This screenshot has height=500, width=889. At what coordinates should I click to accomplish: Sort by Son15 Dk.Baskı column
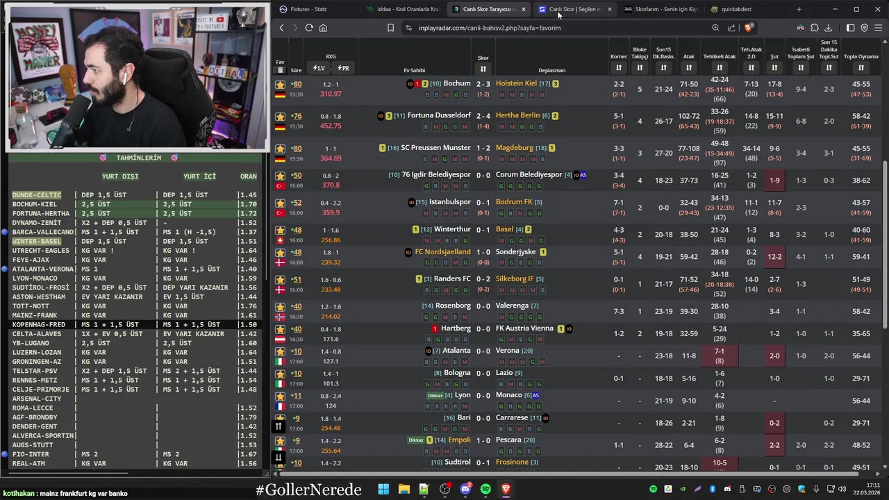[x=663, y=68]
